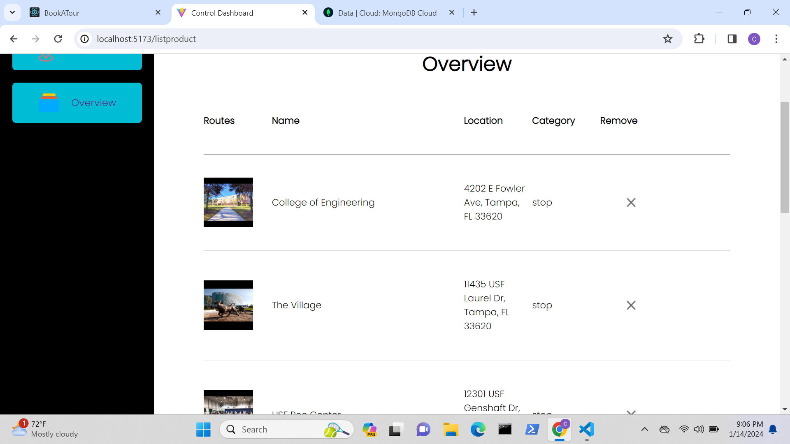
Task: Open Visual Studio Code from taskbar
Action: point(587,429)
